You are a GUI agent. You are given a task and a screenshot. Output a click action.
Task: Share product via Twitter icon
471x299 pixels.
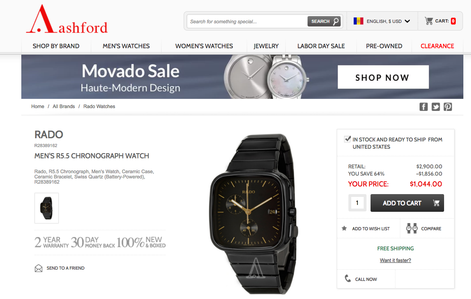point(436,106)
